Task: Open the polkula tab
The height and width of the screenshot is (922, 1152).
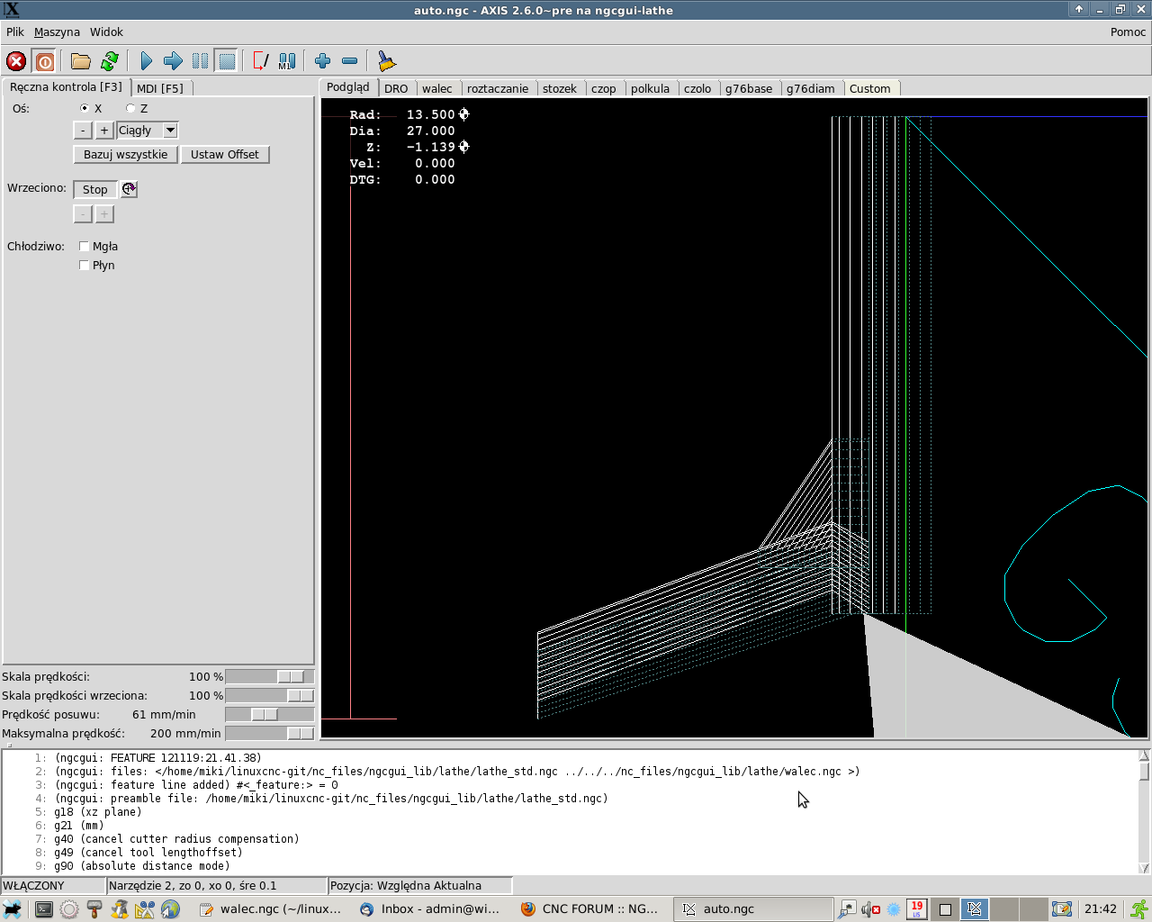Action: click(x=650, y=88)
